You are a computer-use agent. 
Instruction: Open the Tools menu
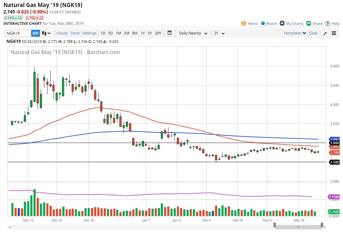pos(75,33)
